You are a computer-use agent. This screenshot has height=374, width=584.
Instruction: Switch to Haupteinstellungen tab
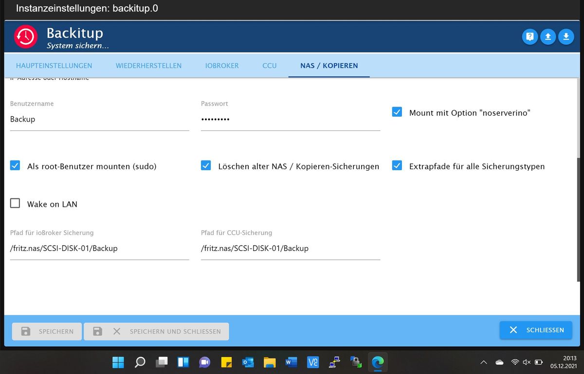click(54, 66)
